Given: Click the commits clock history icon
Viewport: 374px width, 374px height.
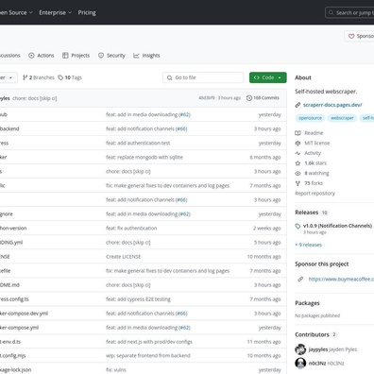Looking at the screenshot, I should point(249,98).
